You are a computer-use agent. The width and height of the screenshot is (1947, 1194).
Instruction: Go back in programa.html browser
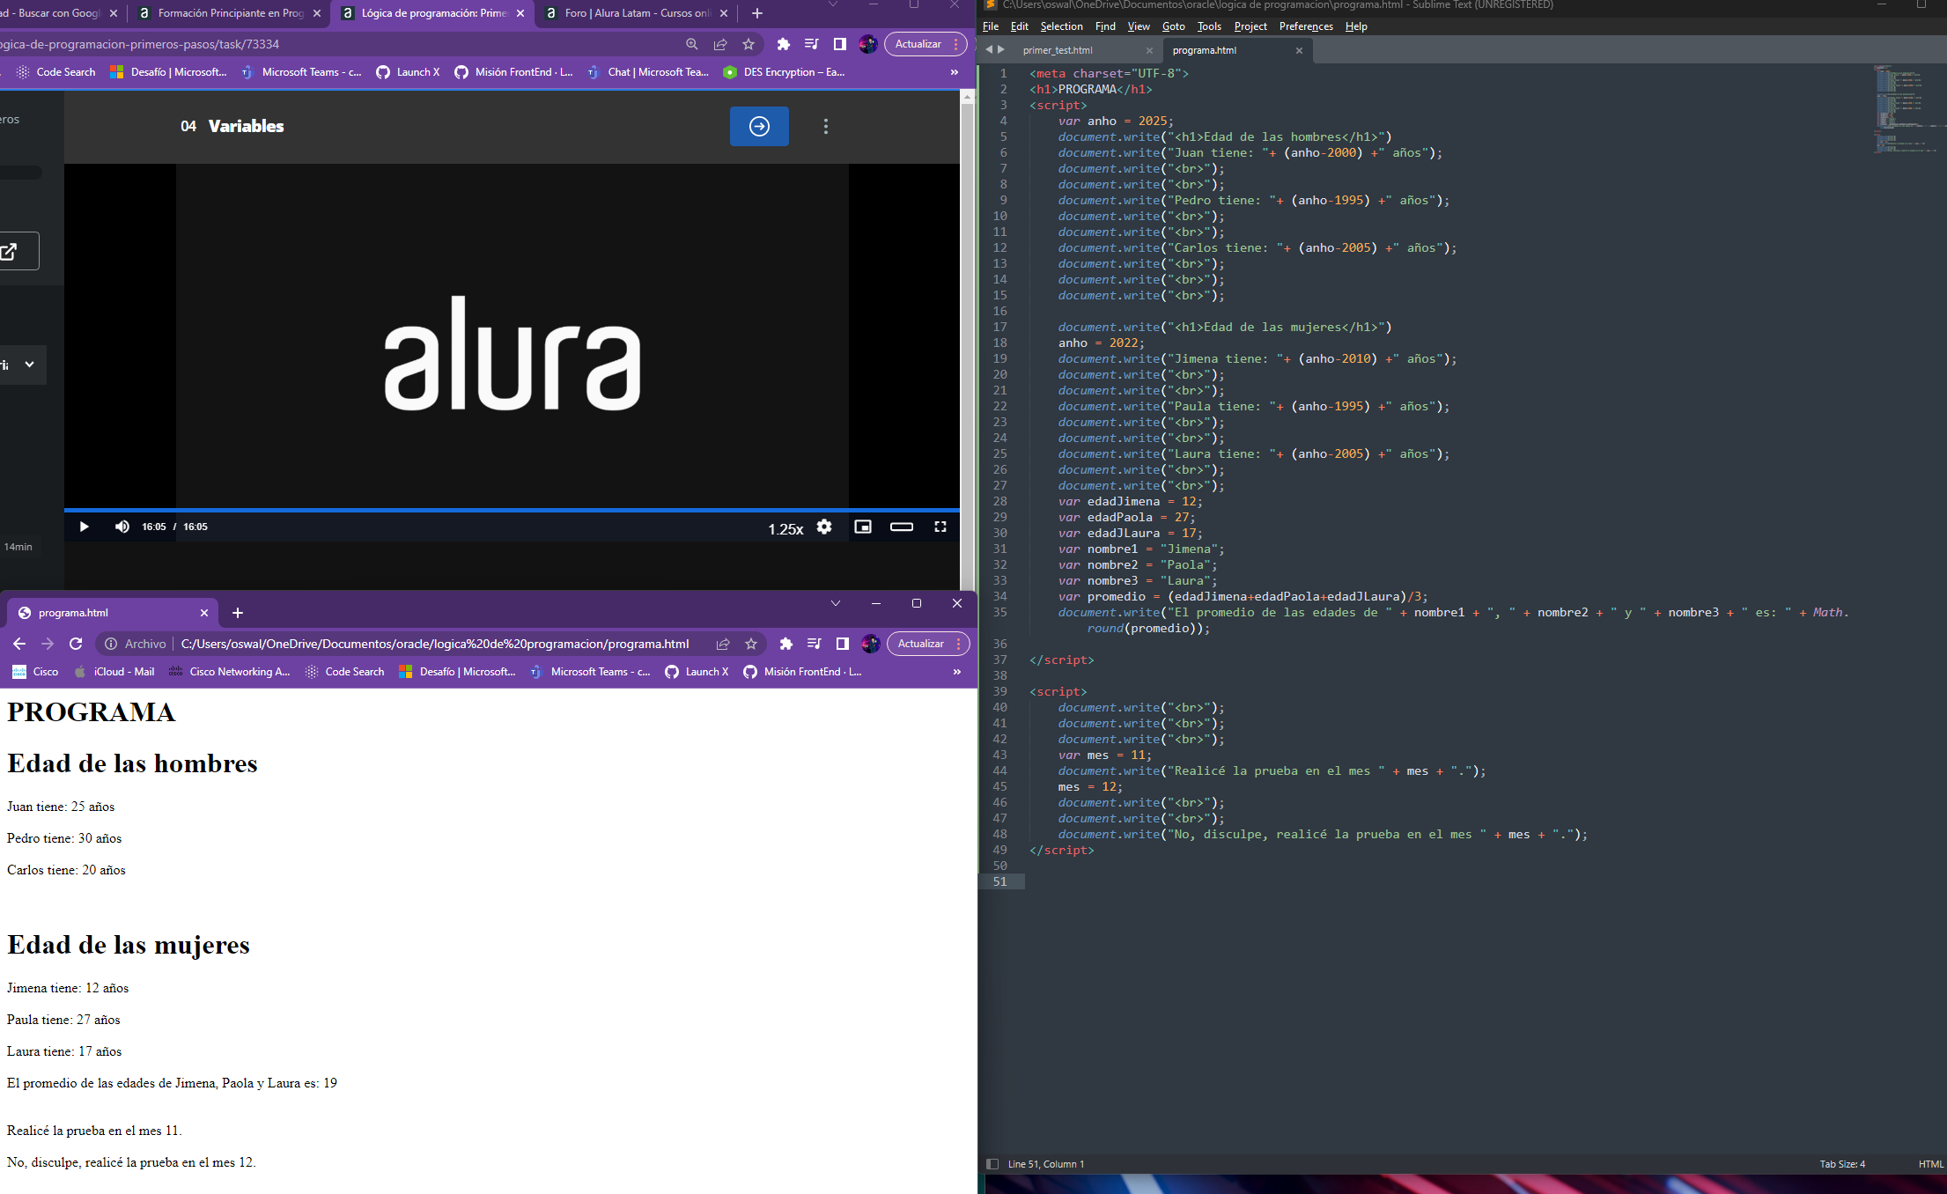(x=19, y=644)
